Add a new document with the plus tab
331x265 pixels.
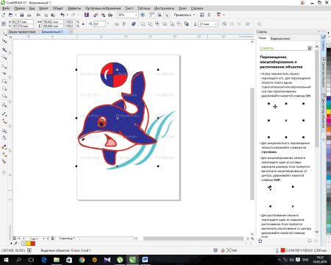(x=71, y=32)
